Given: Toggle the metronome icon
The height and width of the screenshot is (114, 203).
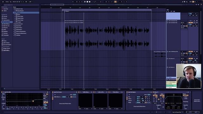Looking at the screenshot, I should [26, 2].
